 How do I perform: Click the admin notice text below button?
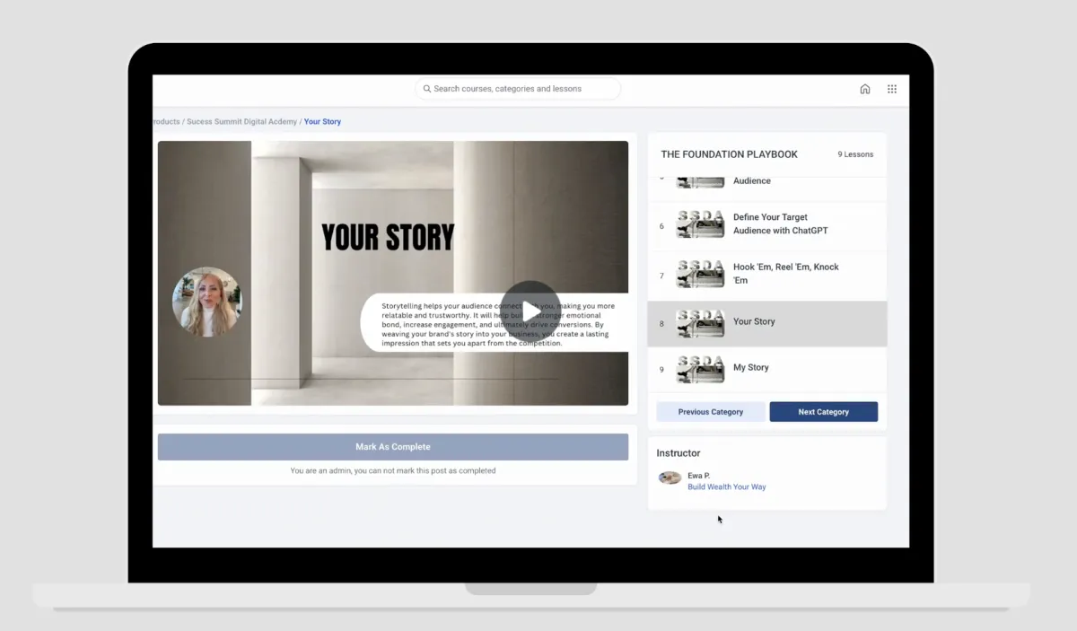pos(393,470)
